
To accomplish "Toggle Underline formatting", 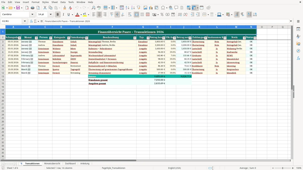I will click(x=68, y=15).
